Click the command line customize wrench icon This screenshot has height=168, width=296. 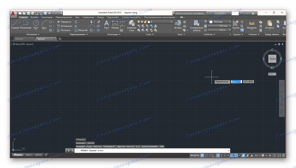click(x=72, y=151)
